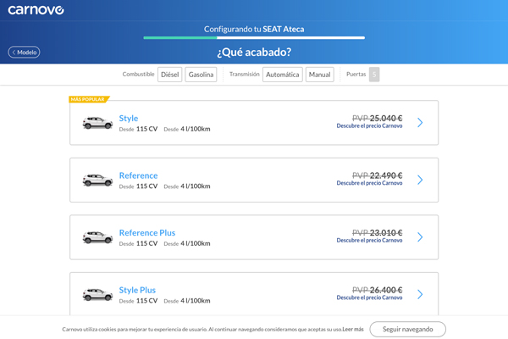The height and width of the screenshot is (339, 508).
Task: Click the Carnovo logo
Action: pos(36,10)
